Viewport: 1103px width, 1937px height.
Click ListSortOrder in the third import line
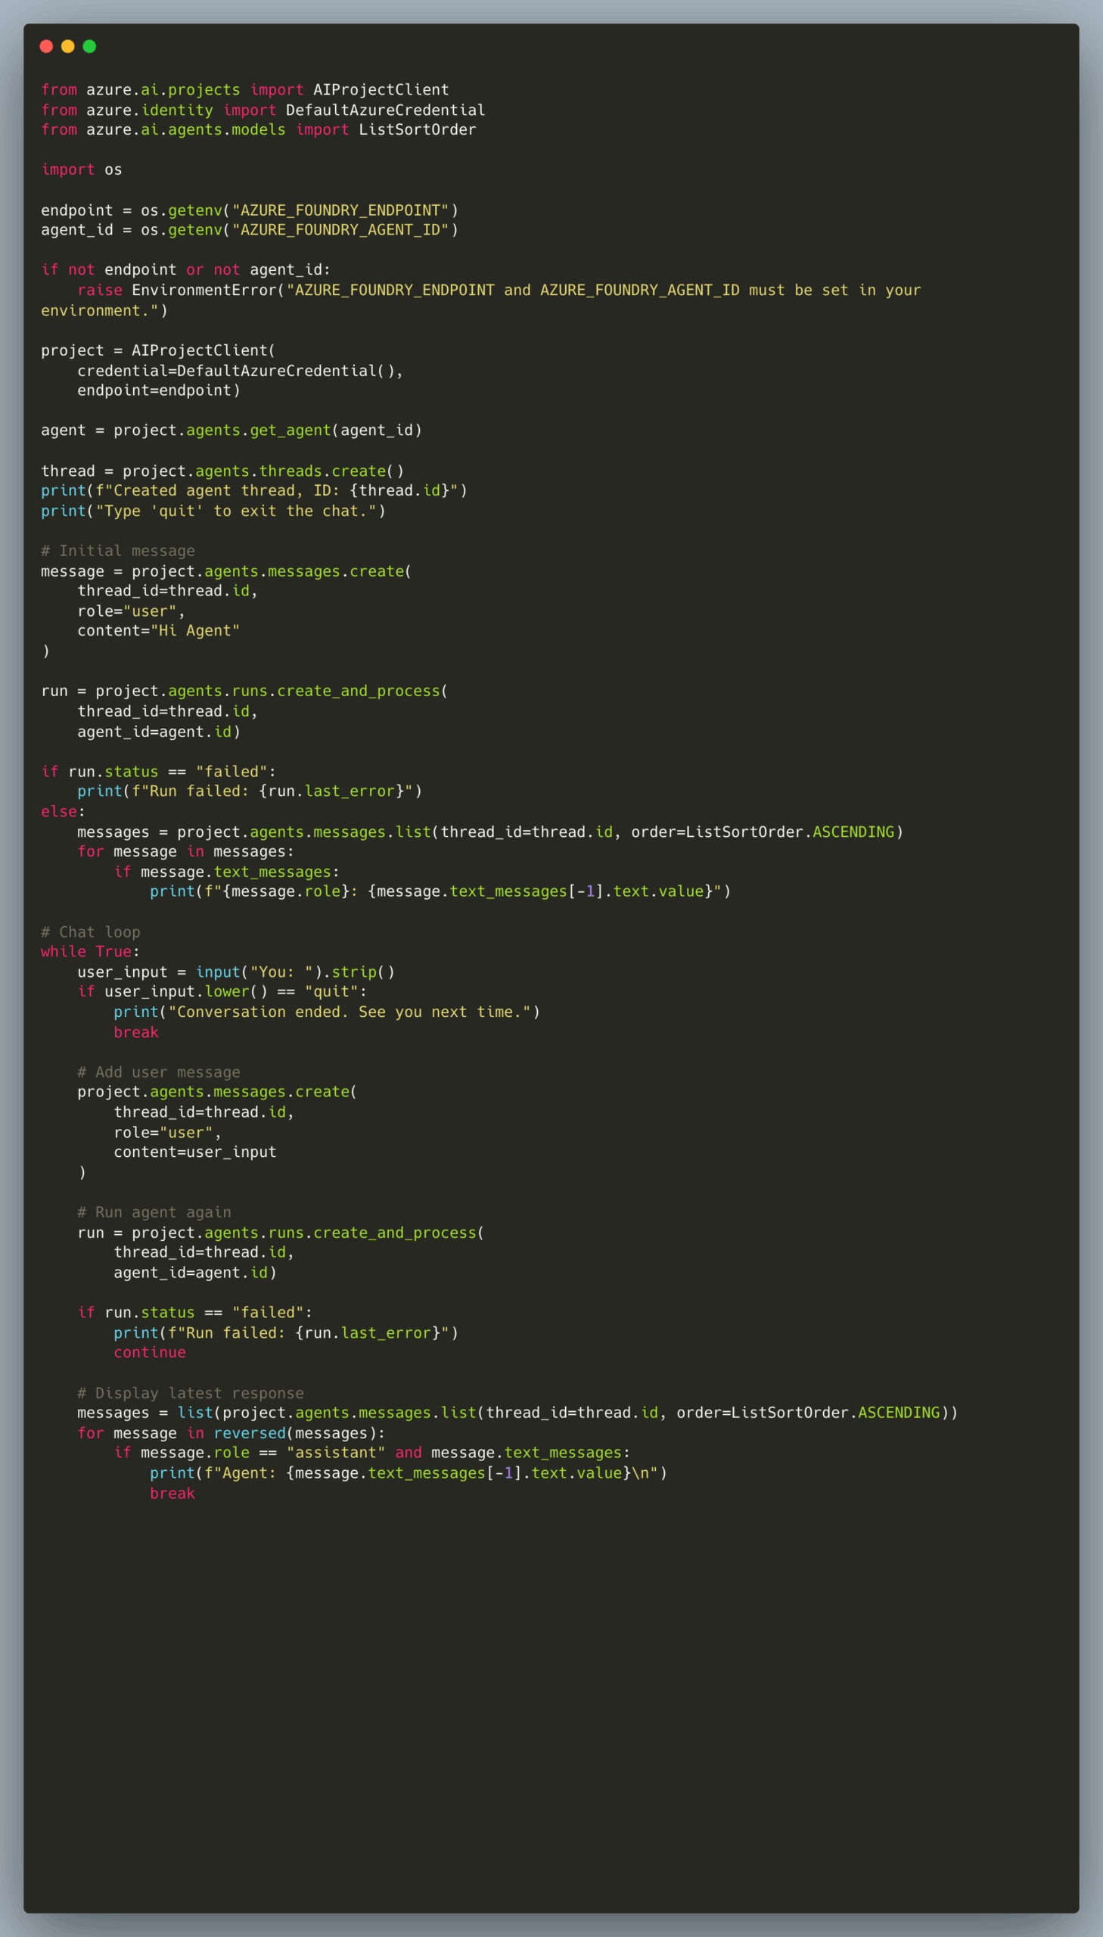click(x=417, y=129)
